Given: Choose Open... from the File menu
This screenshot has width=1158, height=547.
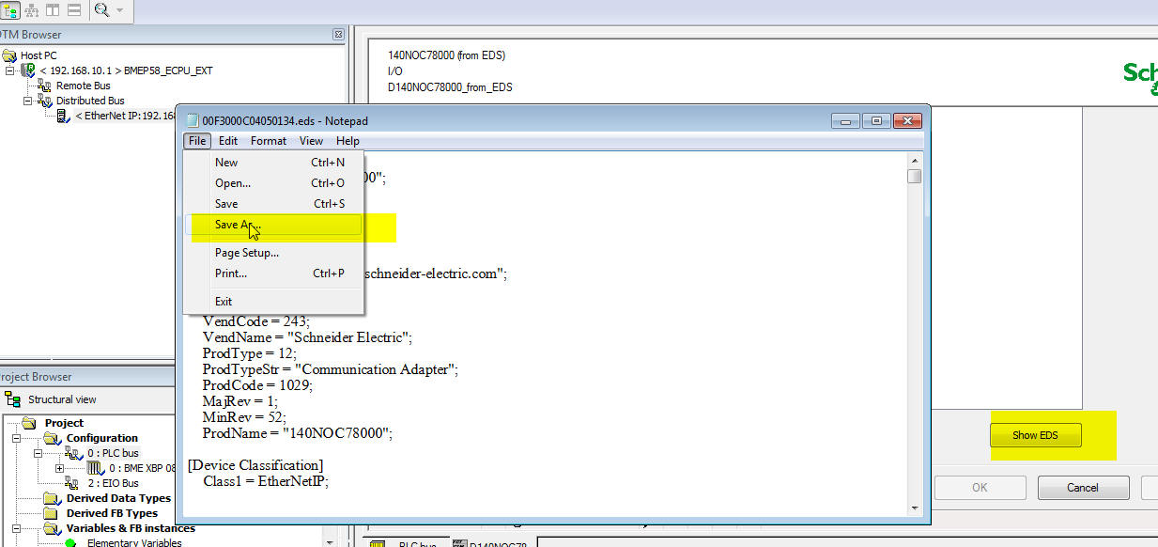Looking at the screenshot, I should 273,183.
